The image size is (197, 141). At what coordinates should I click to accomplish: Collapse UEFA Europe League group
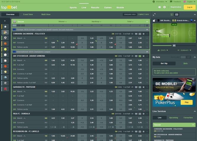click(x=147, y=30)
